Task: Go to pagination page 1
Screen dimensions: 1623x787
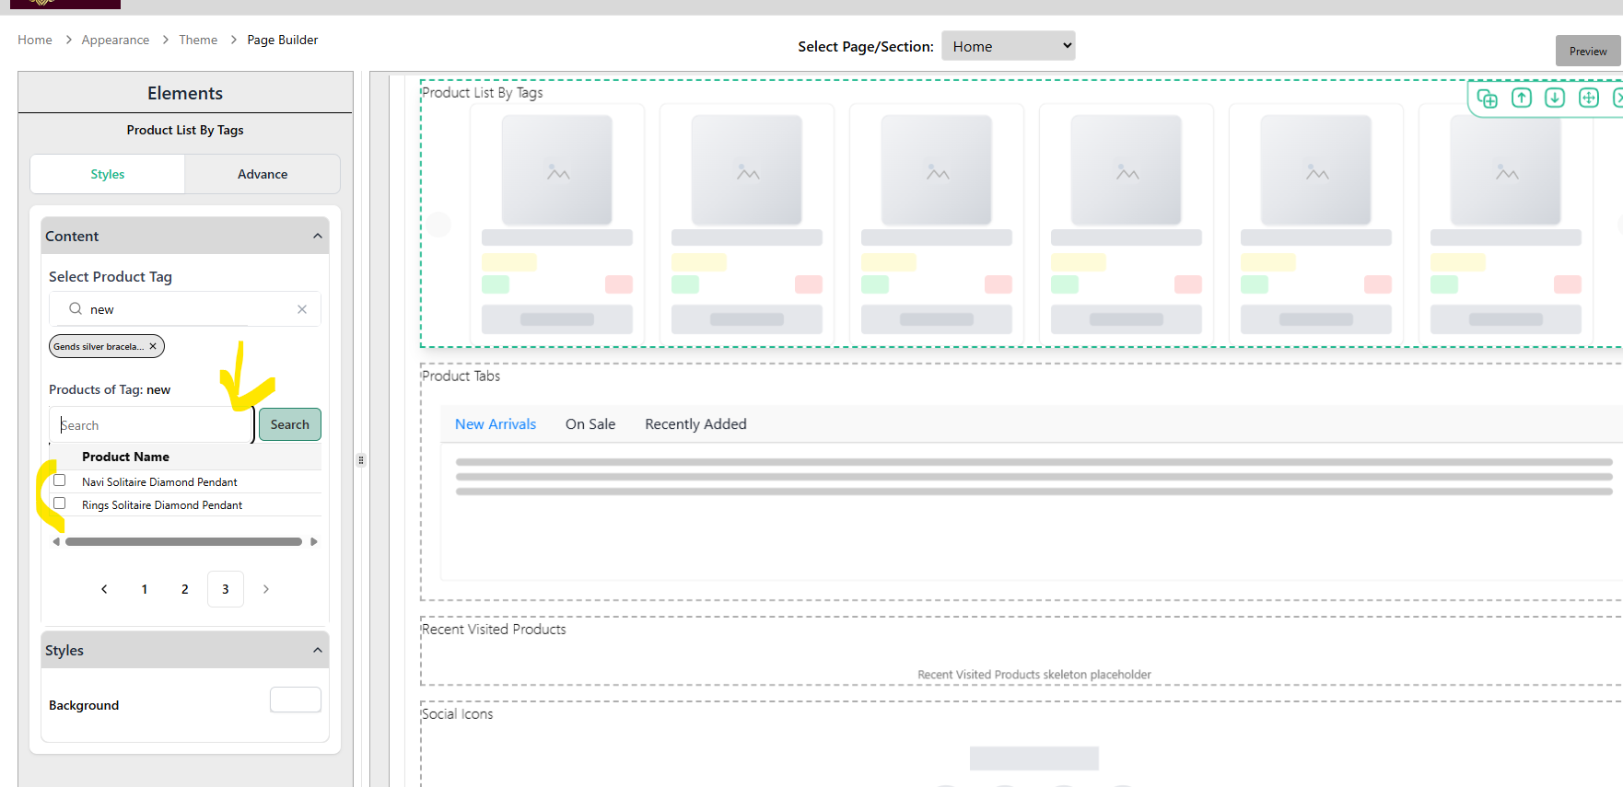Action: click(x=145, y=589)
